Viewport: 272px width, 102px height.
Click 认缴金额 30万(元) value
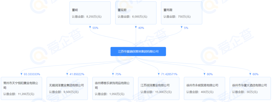point(245,92)
